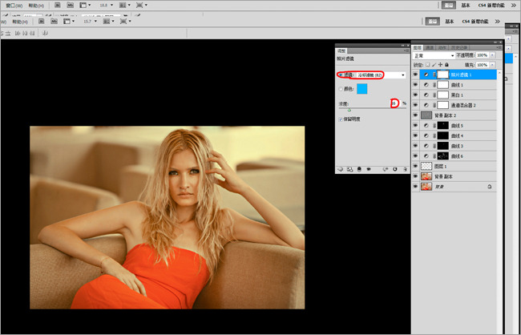The image size is (521, 335).
Task: Click adjustment icon on 黑白 1 layer
Action: (426, 95)
